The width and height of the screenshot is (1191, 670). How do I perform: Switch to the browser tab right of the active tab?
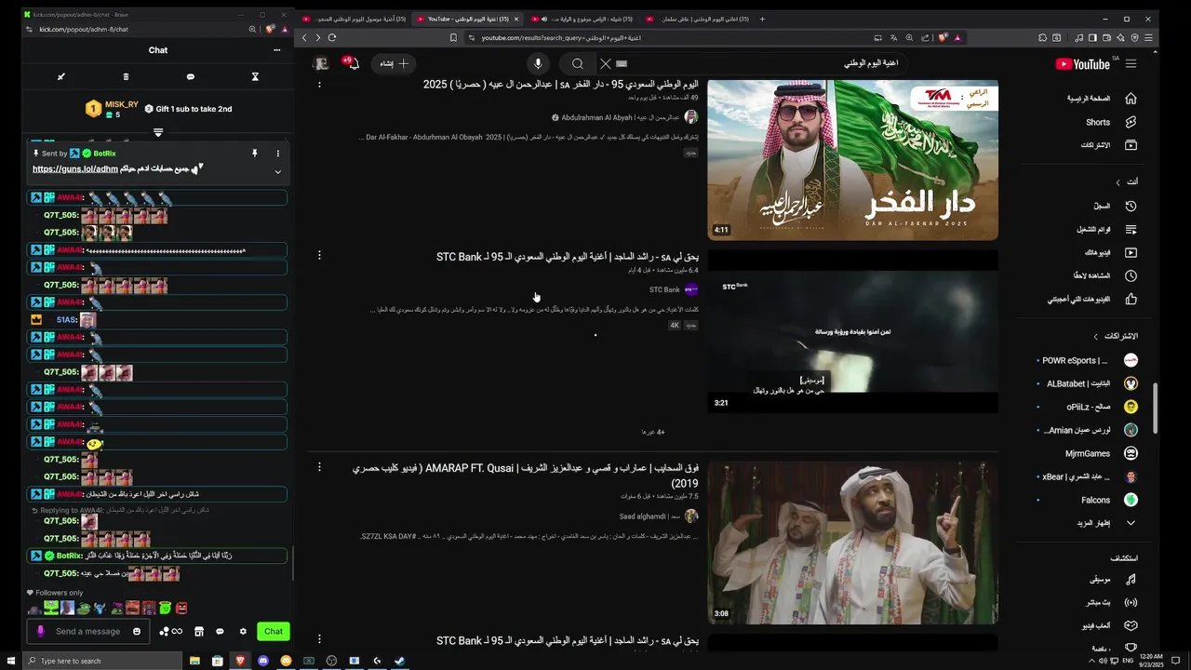coord(582,19)
